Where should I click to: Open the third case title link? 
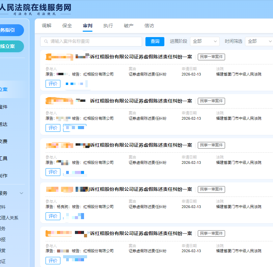[x=141, y=145]
